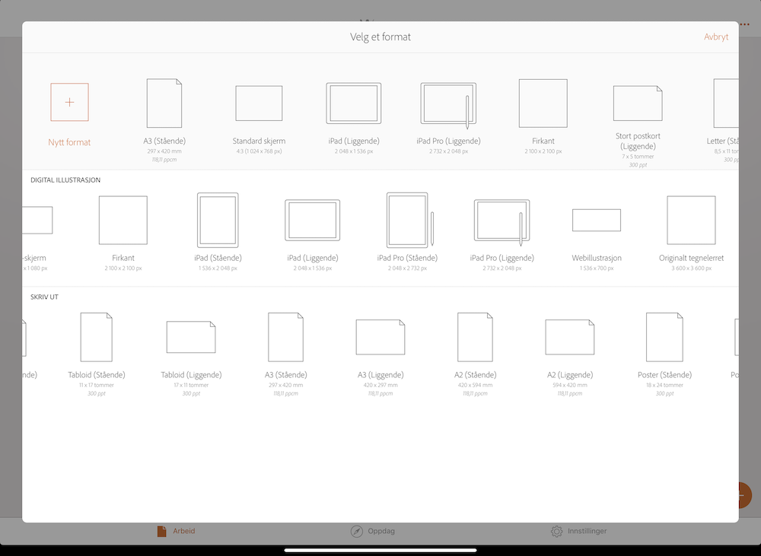
Task: Choose the iPad Pro (Stående) format
Action: [x=407, y=232]
